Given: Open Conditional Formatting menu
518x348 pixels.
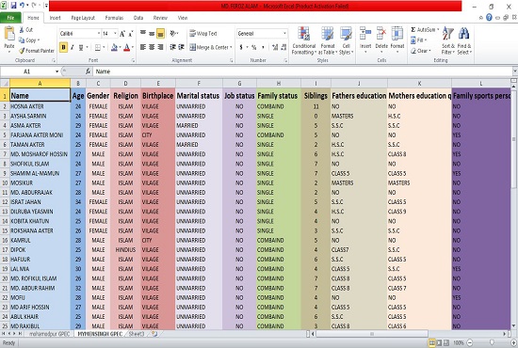Looking at the screenshot, I should pyautogui.click(x=304, y=40).
